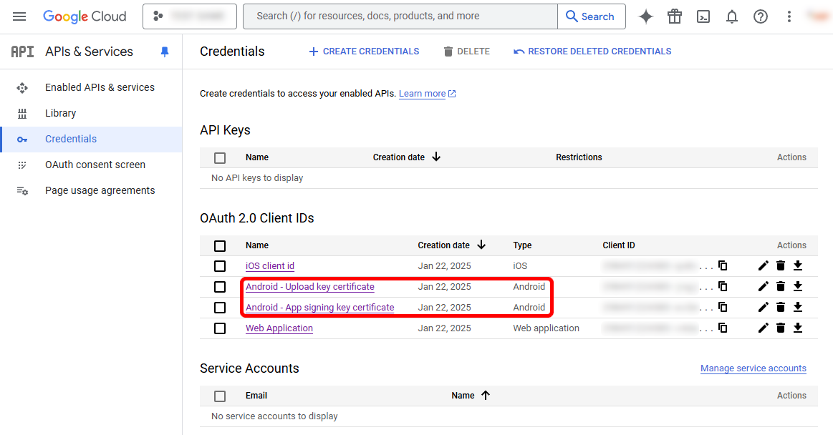Click the blue Search button
Image resolution: width=833 pixels, height=435 pixels.
[592, 16]
